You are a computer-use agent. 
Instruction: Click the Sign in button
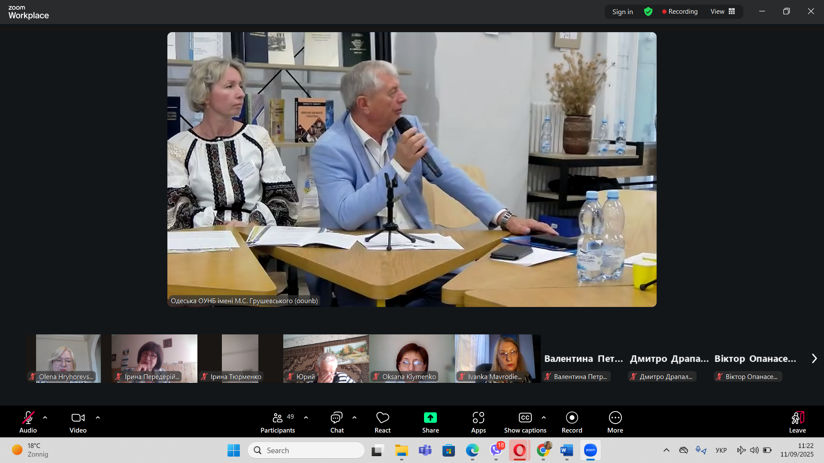point(622,12)
